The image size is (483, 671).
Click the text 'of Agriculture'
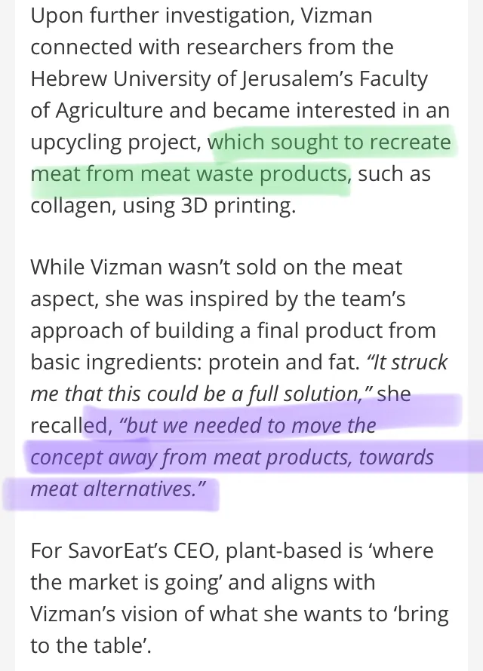pyautogui.click(x=97, y=110)
